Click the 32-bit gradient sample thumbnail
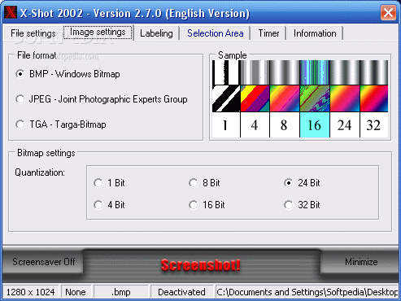 point(374,98)
